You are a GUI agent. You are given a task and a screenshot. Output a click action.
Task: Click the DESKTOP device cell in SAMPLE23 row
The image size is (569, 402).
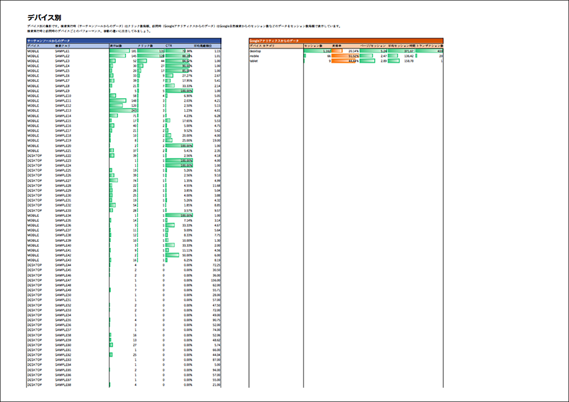coord(34,161)
